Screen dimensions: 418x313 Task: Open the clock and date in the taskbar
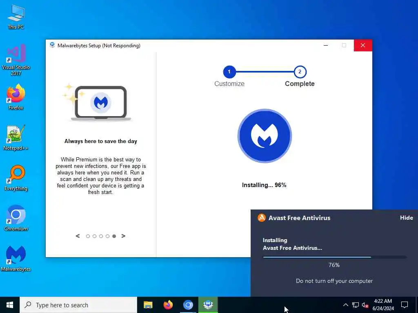383,305
